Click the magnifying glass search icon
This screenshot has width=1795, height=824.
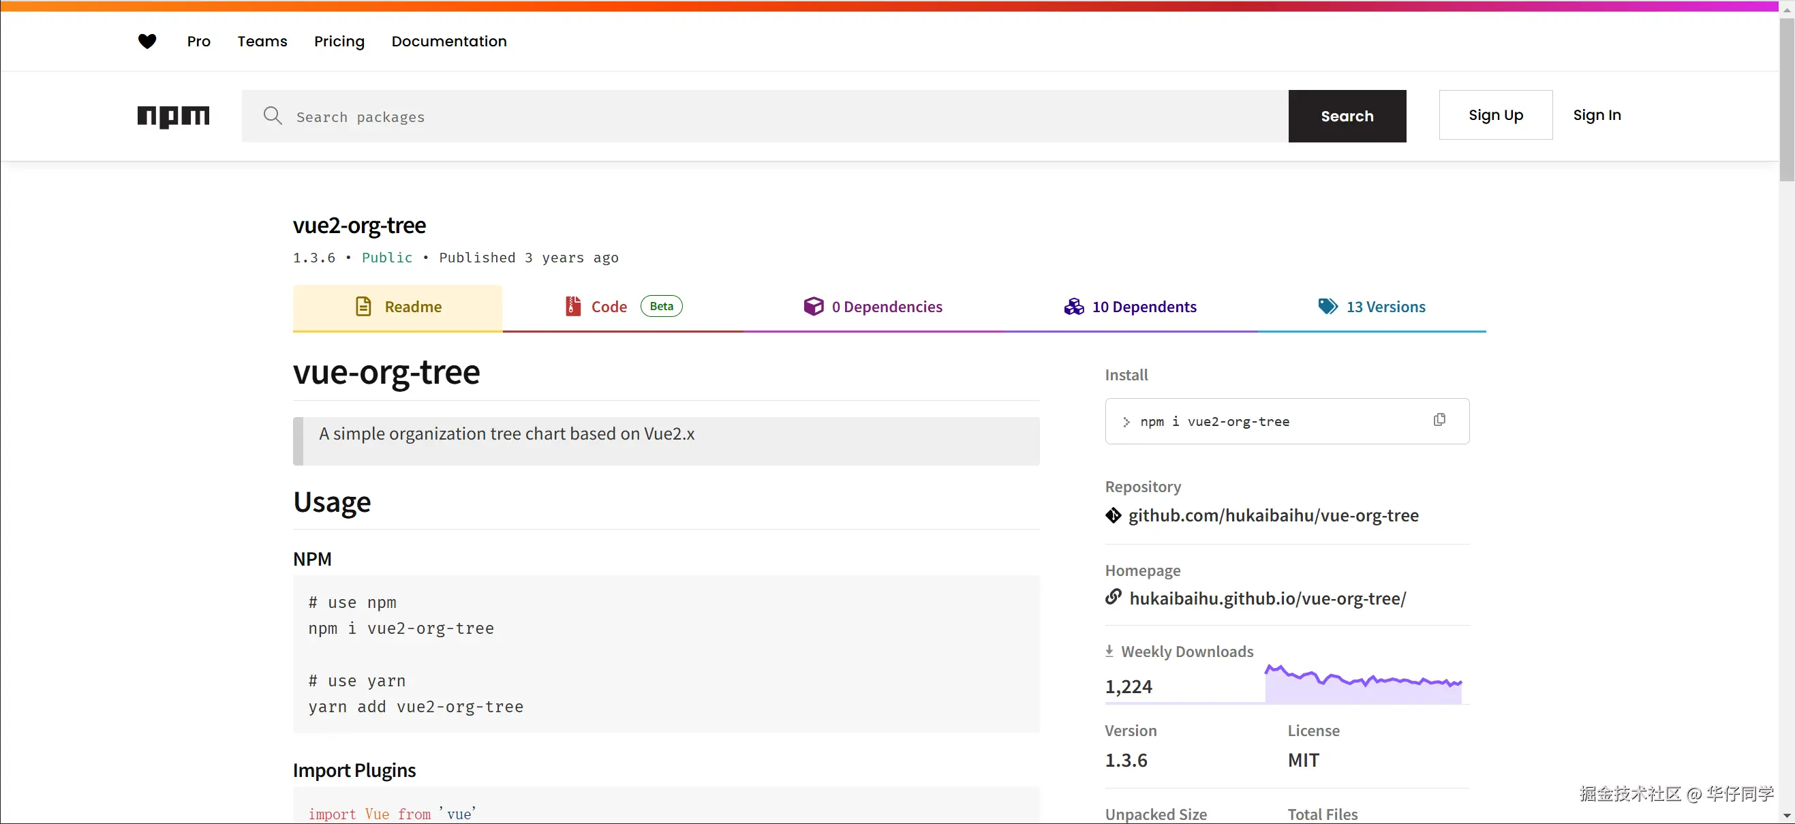pos(273,116)
